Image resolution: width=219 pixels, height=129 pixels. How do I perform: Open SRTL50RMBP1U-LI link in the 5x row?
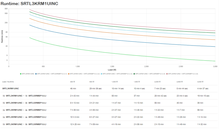(37, 124)
